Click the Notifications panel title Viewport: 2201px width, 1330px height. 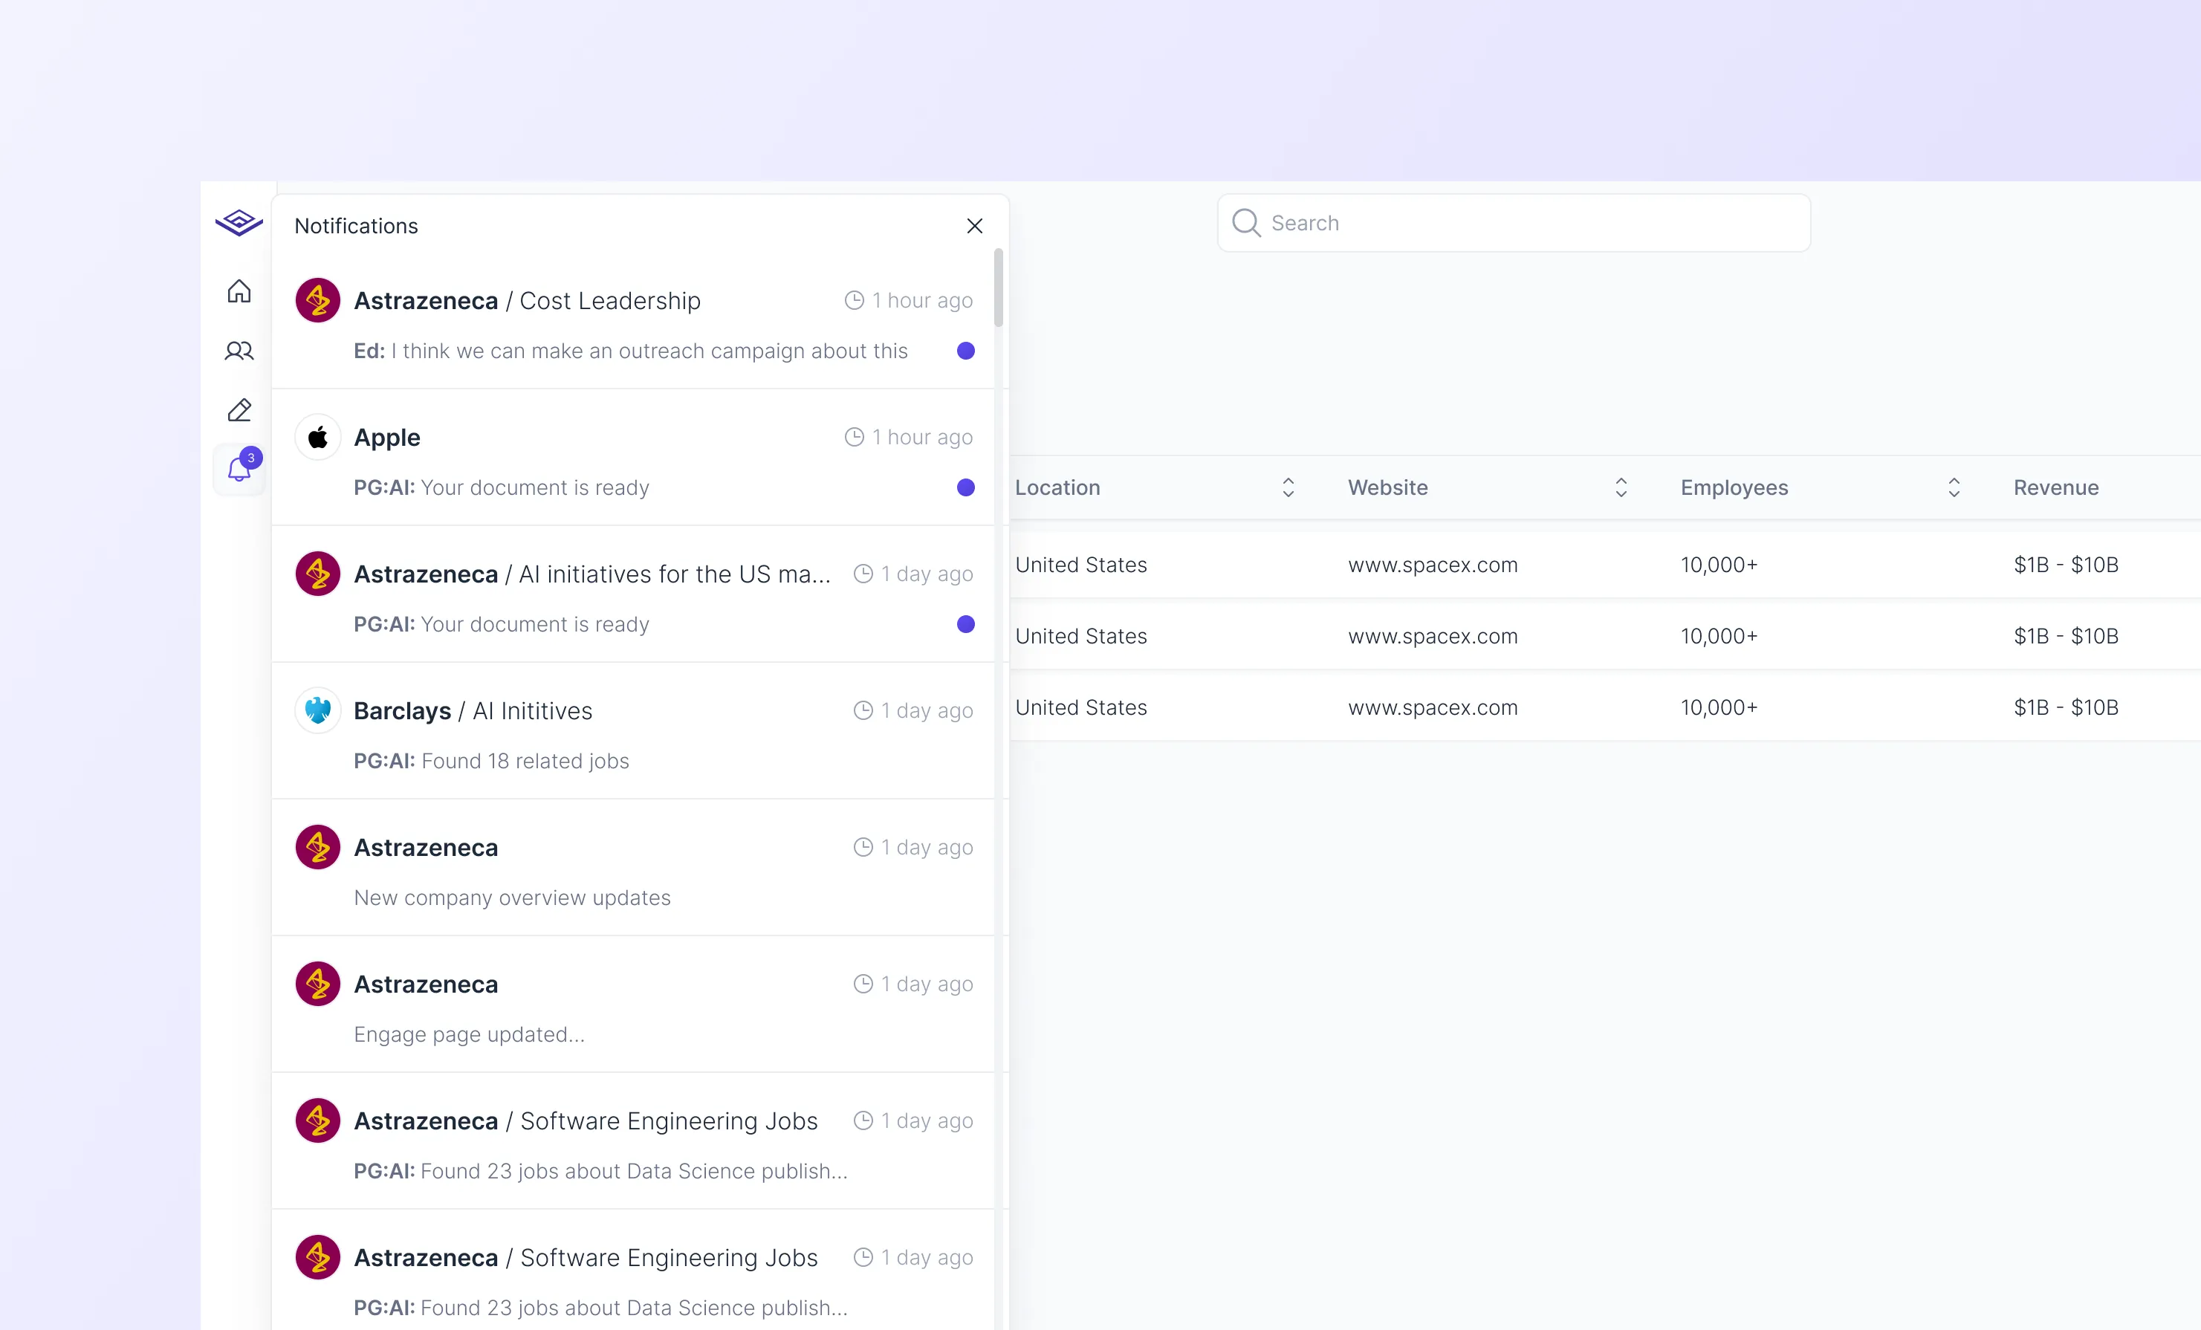point(357,226)
